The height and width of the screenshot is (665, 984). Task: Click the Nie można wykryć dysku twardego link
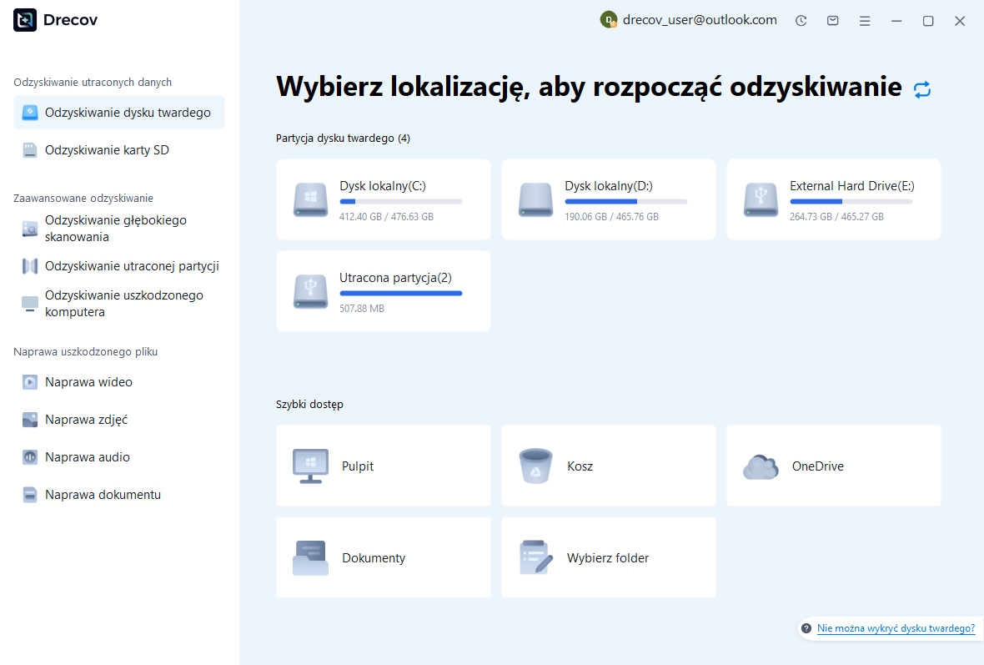coord(896,628)
